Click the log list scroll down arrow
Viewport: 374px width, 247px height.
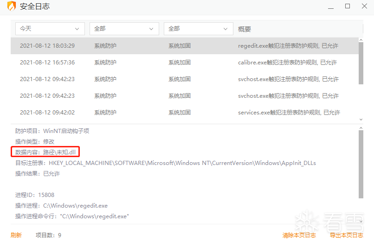coord(361,120)
